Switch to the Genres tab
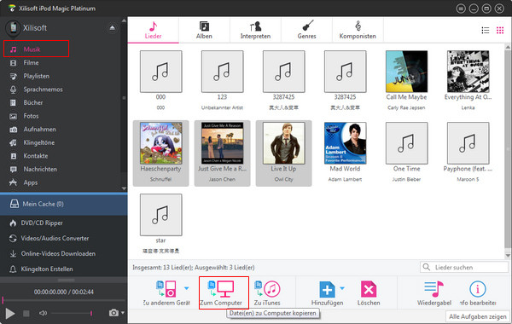This screenshot has height=324, width=512. (x=306, y=30)
